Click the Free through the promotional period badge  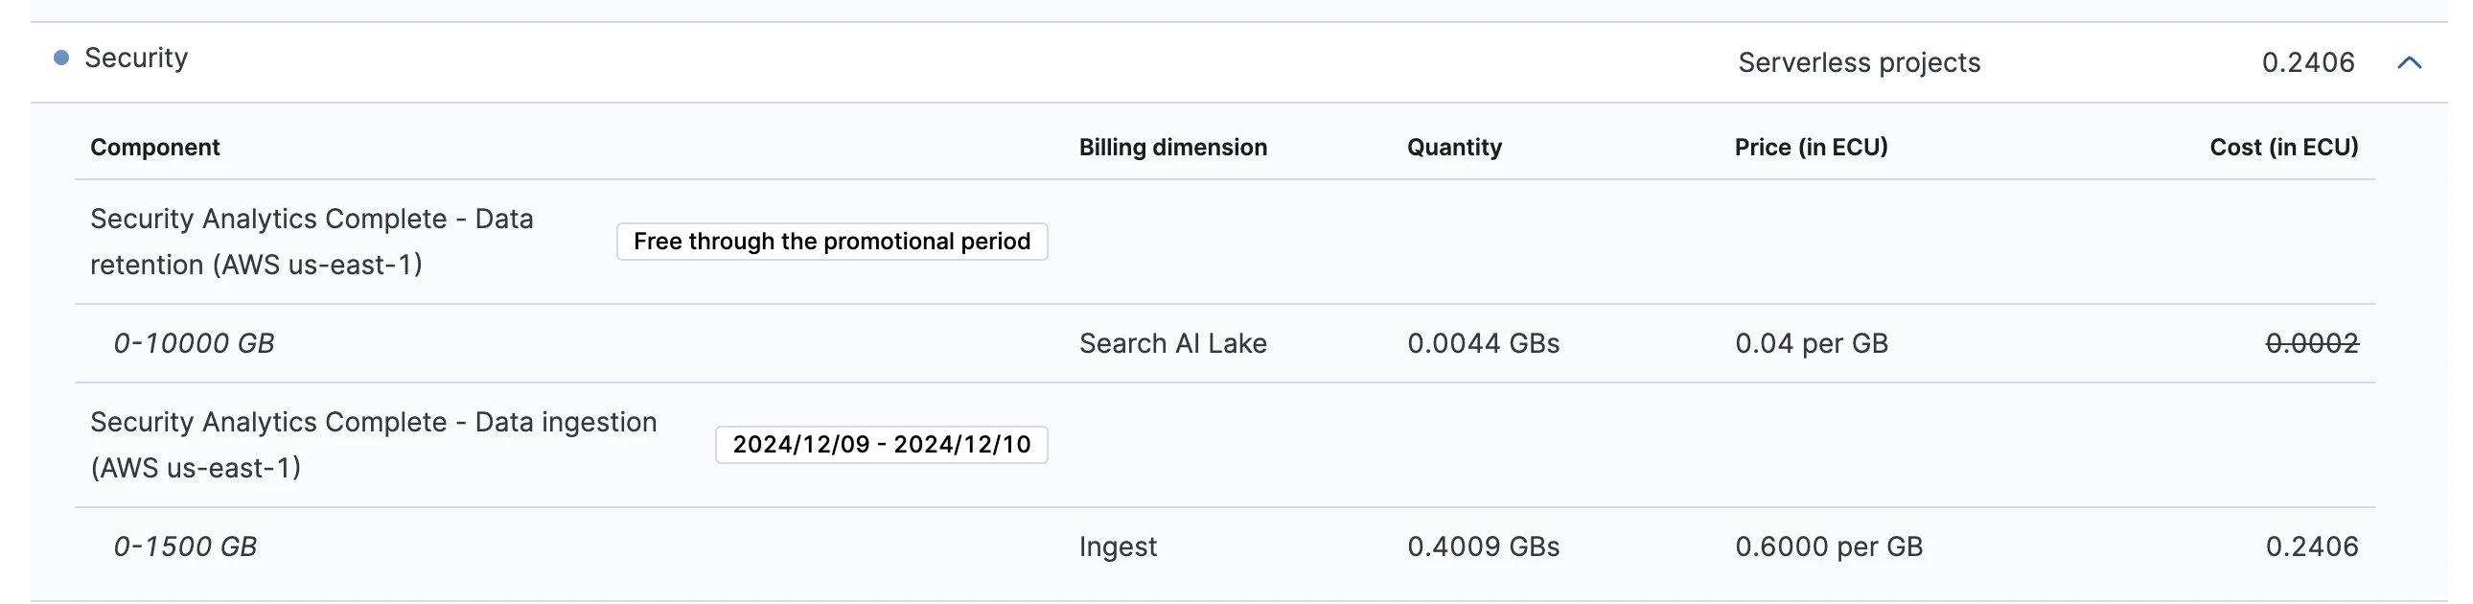[x=832, y=241]
